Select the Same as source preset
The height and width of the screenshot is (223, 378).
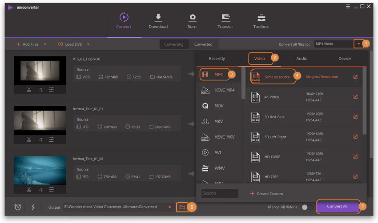click(x=304, y=77)
